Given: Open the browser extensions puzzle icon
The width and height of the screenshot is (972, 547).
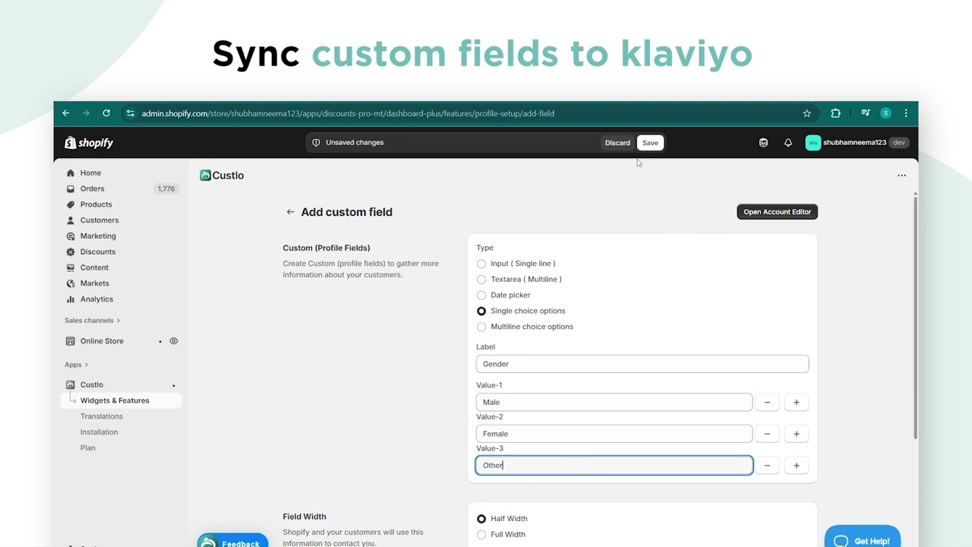Looking at the screenshot, I should click(835, 113).
